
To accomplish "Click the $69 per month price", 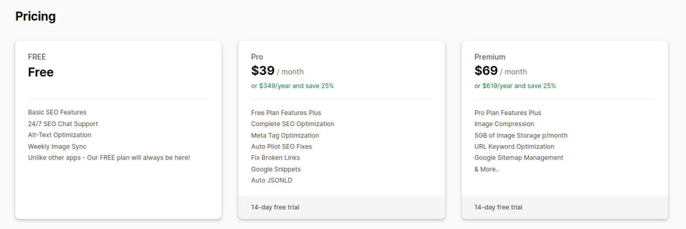I will click(500, 71).
